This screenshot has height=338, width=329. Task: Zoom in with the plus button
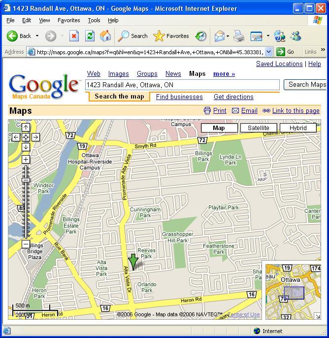26,160
